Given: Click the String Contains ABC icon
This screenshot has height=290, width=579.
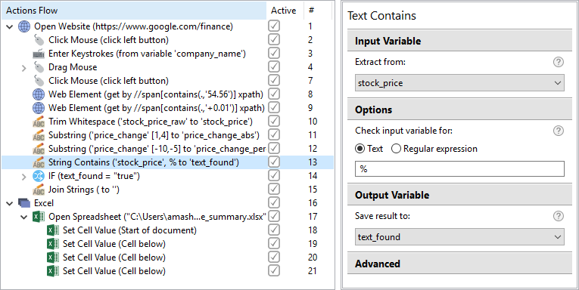Looking at the screenshot, I should pos(39,162).
